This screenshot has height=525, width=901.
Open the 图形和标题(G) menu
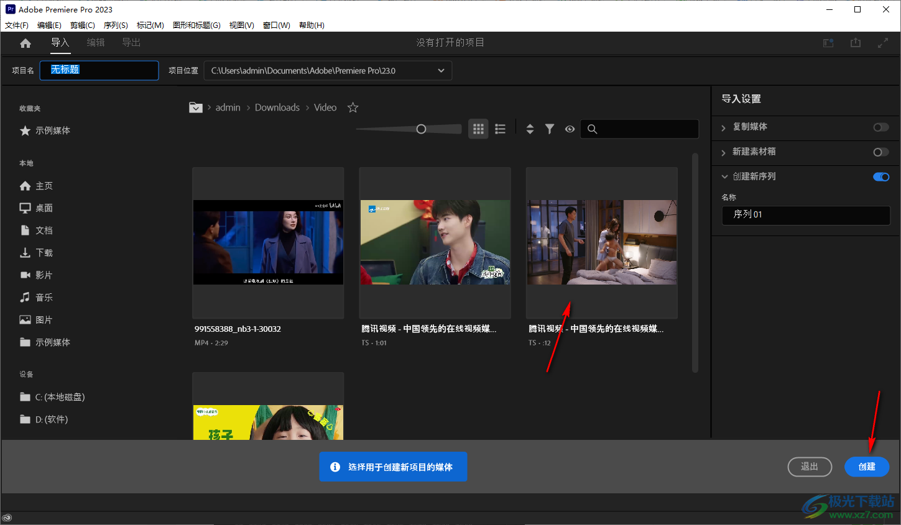click(196, 25)
